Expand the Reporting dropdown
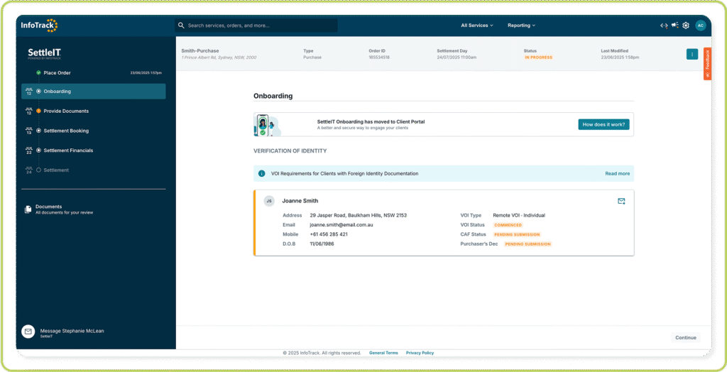This screenshot has height=372, width=727. tap(521, 26)
